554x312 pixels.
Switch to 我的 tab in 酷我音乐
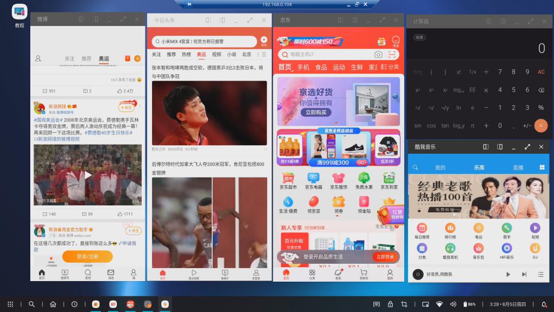(x=440, y=168)
